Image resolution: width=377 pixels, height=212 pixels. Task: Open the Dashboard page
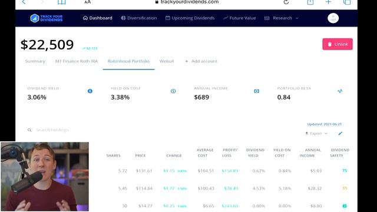(98, 18)
